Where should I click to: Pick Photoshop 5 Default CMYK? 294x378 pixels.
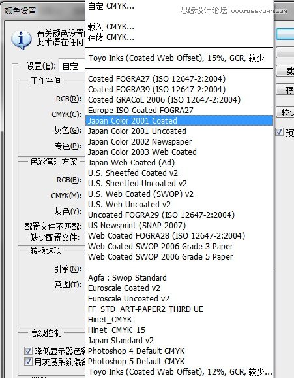(x=179, y=362)
